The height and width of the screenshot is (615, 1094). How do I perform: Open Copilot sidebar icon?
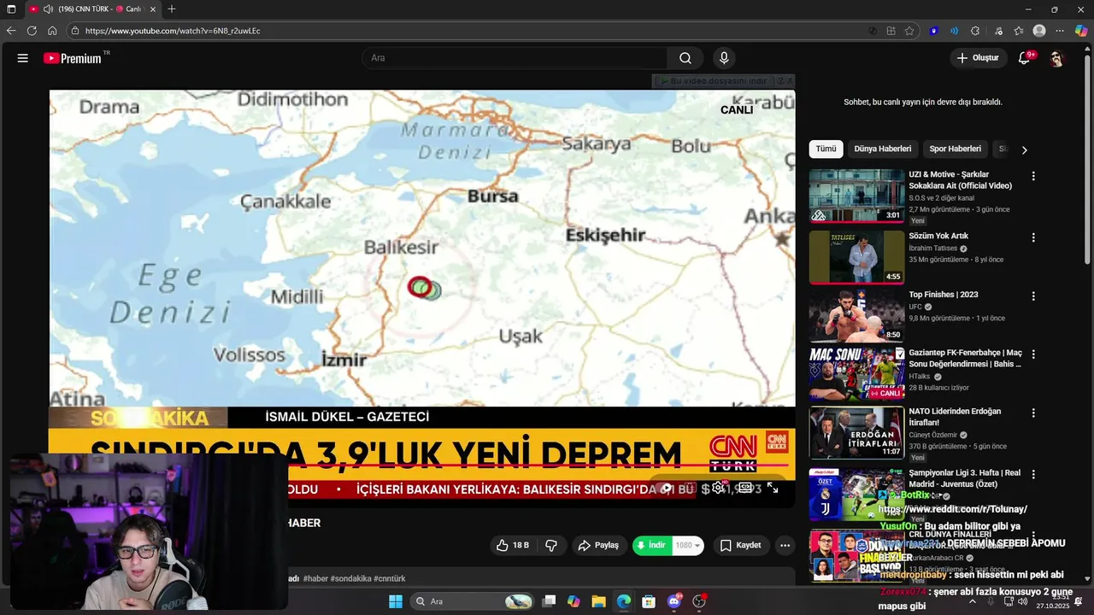tap(1081, 31)
